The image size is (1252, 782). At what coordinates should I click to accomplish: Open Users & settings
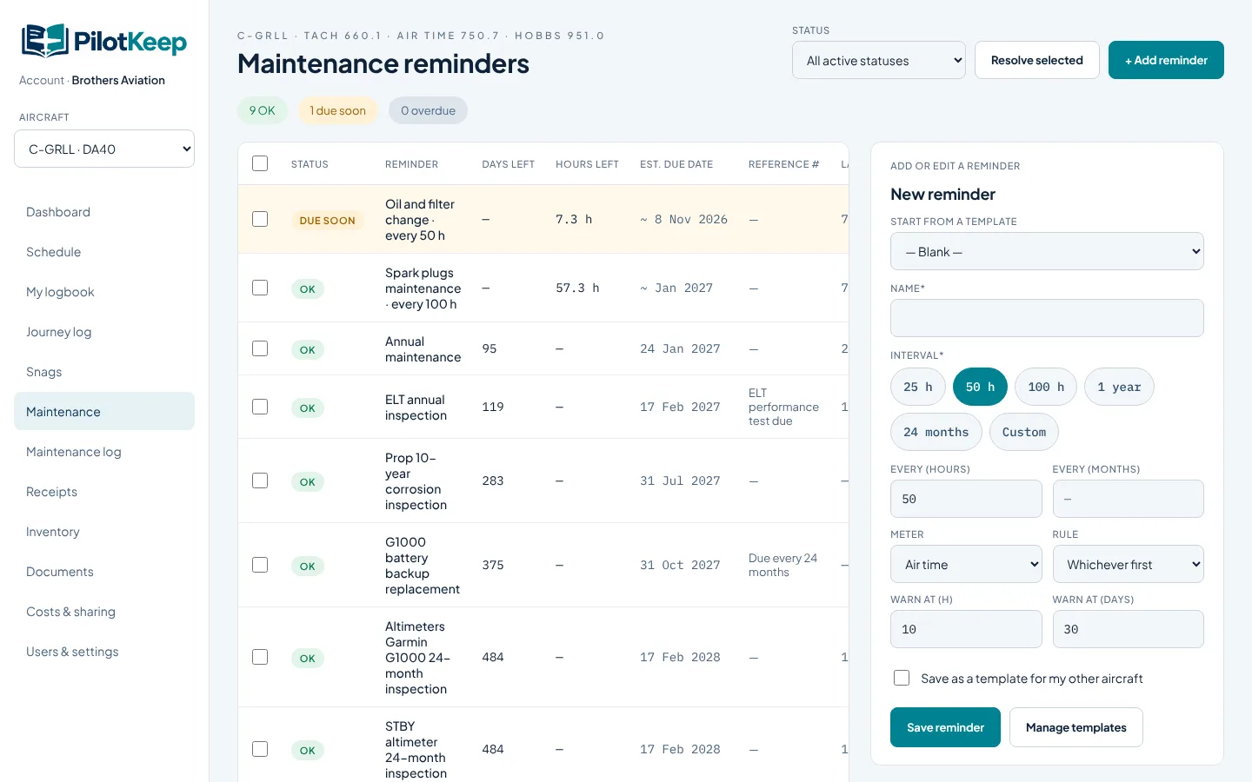tap(104, 652)
